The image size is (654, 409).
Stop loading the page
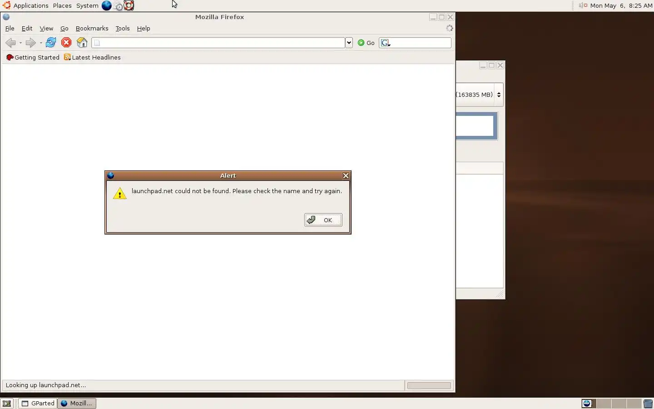coord(66,43)
